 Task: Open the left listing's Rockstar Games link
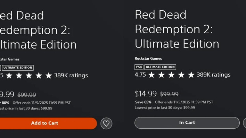point(10,59)
